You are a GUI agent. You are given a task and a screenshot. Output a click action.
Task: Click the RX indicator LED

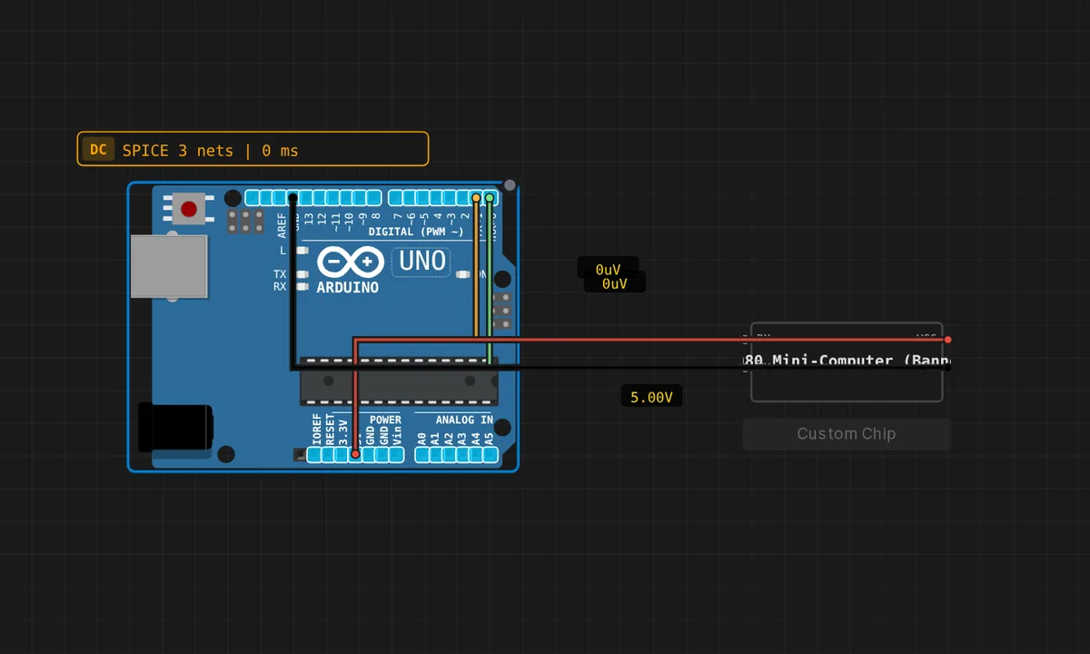(x=302, y=286)
